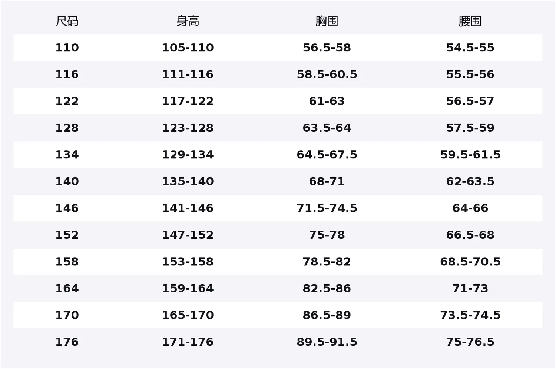Click chest value 63.5-64

[327, 128]
